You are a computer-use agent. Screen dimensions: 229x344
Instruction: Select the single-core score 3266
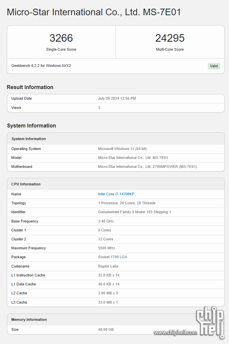point(61,38)
